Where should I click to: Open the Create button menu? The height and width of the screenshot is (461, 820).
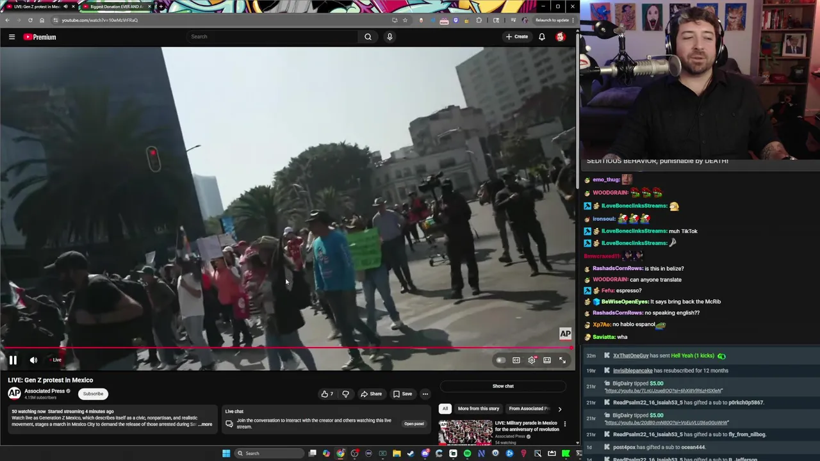(x=517, y=36)
